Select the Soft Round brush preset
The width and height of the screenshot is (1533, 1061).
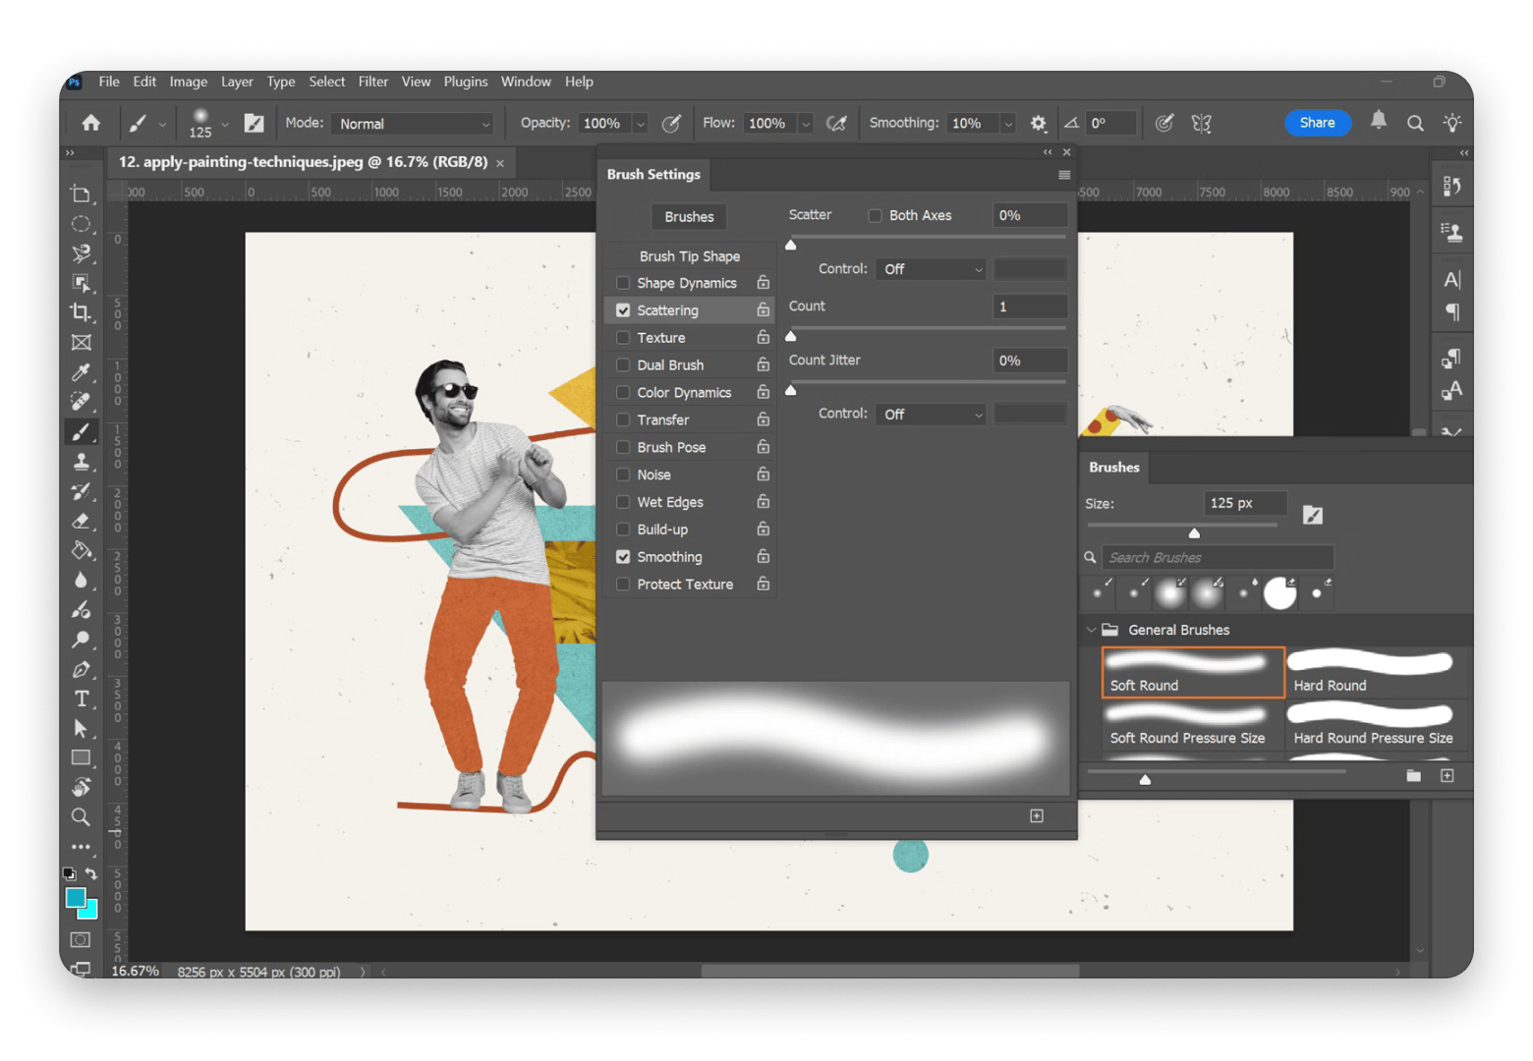pyautogui.click(x=1191, y=672)
